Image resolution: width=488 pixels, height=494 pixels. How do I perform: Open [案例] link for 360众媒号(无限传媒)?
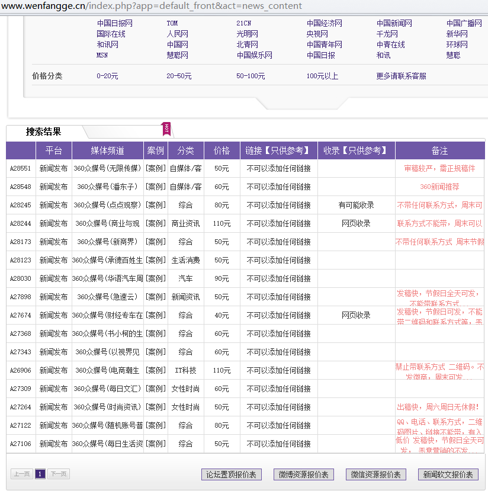(x=156, y=168)
